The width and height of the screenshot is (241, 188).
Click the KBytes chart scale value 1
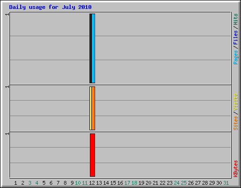click(x=7, y=134)
